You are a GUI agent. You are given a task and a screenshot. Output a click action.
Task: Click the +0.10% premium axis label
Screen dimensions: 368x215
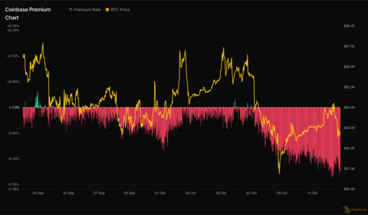pos(13,56)
